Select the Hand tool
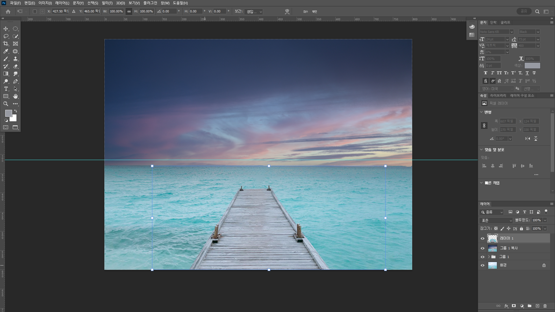The height and width of the screenshot is (312, 555). click(x=16, y=96)
